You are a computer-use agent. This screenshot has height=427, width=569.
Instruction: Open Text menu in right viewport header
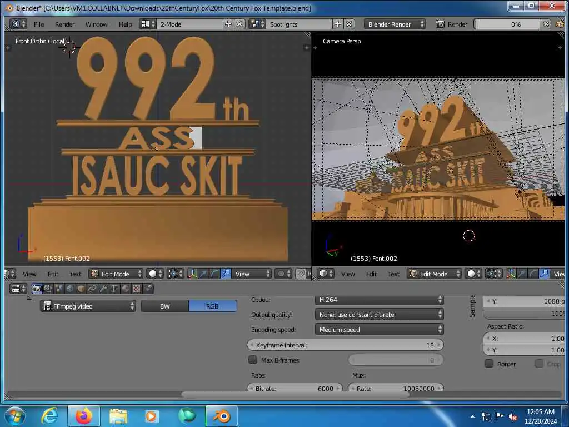(x=393, y=274)
